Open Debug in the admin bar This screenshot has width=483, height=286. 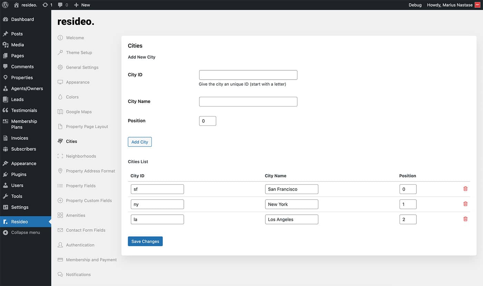pyautogui.click(x=415, y=5)
